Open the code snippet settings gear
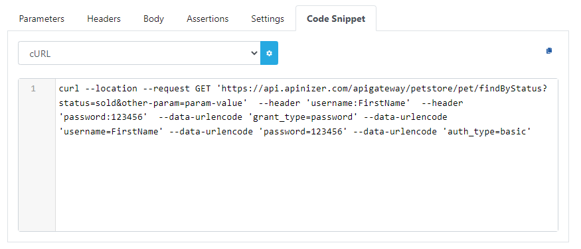The height and width of the screenshot is (249, 581). tap(269, 53)
